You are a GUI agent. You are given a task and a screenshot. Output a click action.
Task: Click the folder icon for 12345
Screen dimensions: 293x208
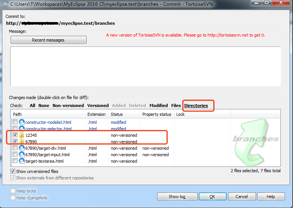[22, 135]
